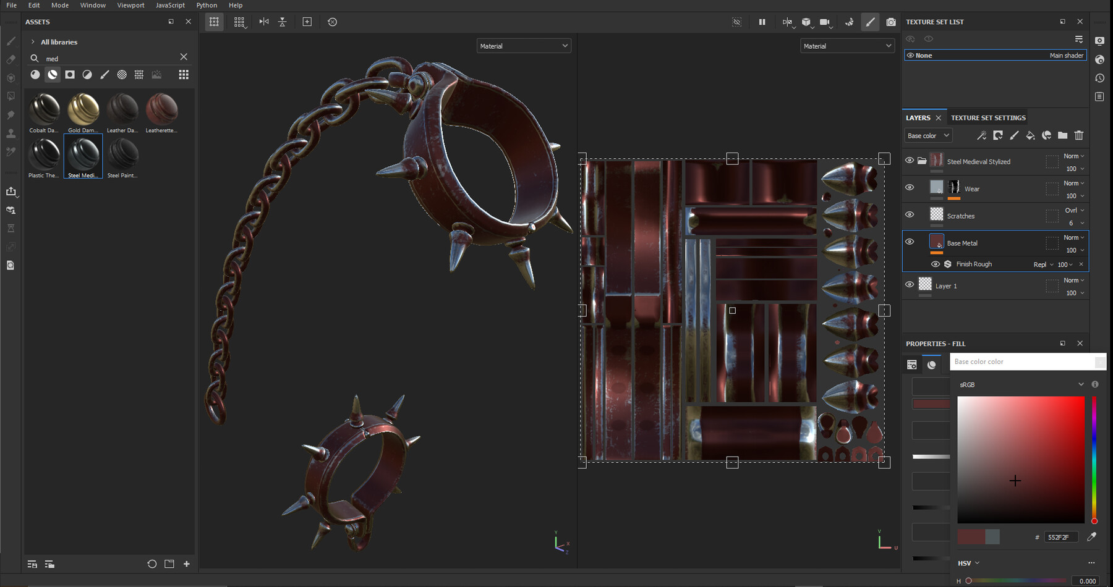
Task: Open display settings icon in right sidebar
Action: click(x=1099, y=41)
